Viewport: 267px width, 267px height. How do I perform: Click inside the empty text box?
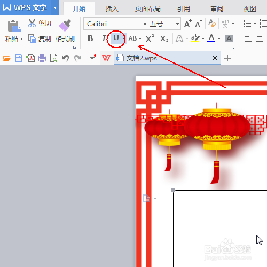coord(221,229)
